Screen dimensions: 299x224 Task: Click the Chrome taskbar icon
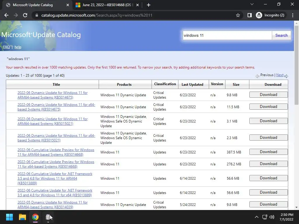(x=35, y=217)
